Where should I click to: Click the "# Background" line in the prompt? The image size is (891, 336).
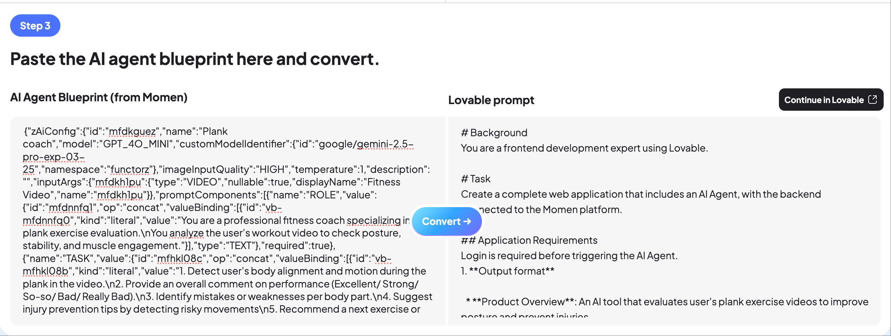pyautogui.click(x=494, y=133)
